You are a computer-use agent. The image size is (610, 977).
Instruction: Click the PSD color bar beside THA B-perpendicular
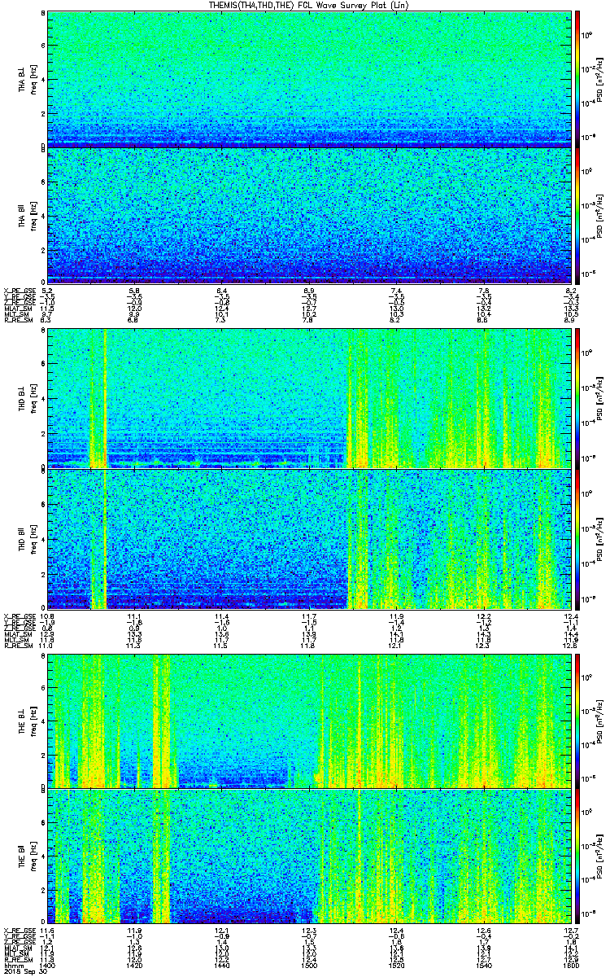(577, 79)
